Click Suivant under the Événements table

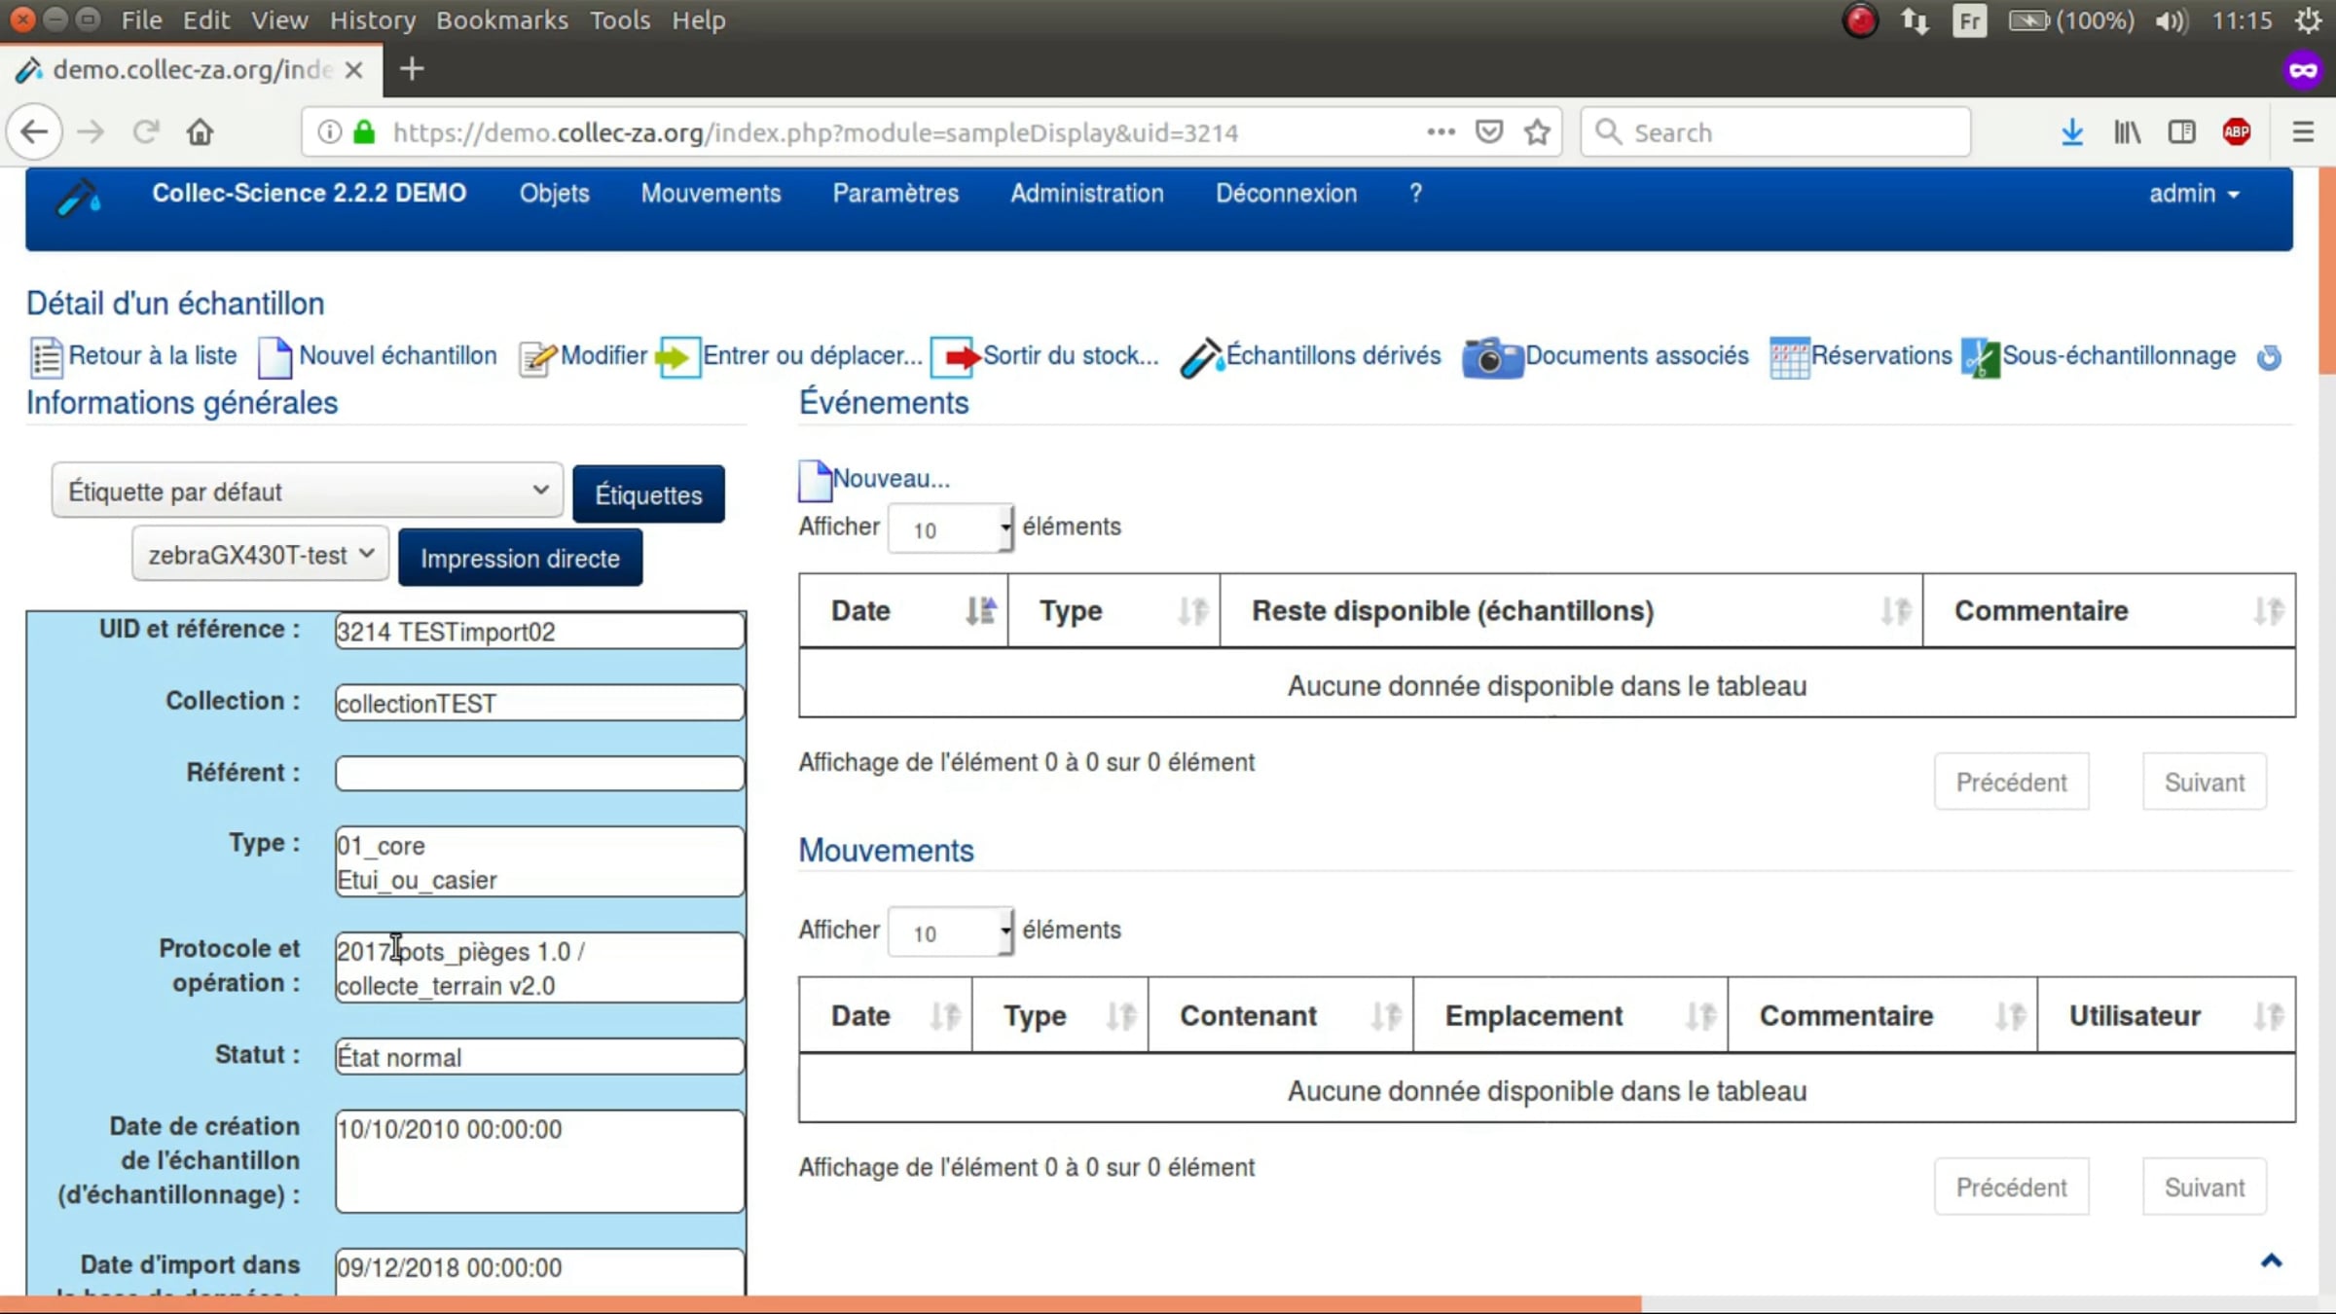point(2204,783)
